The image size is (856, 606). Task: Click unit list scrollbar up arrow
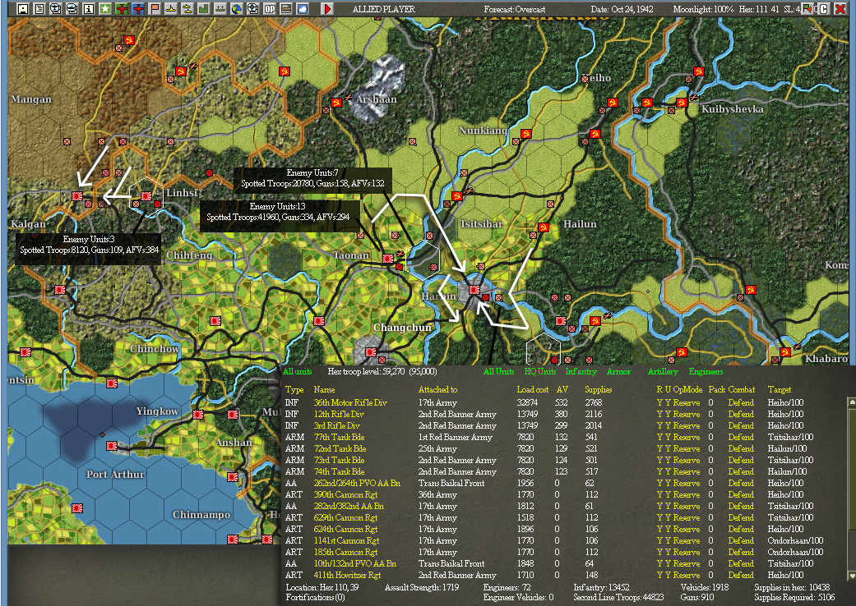tap(850, 402)
